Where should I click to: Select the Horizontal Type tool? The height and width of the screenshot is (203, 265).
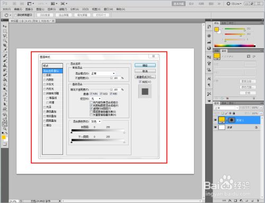coord(5,99)
